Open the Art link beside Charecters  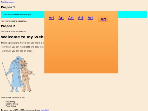[x=2, y=2]
